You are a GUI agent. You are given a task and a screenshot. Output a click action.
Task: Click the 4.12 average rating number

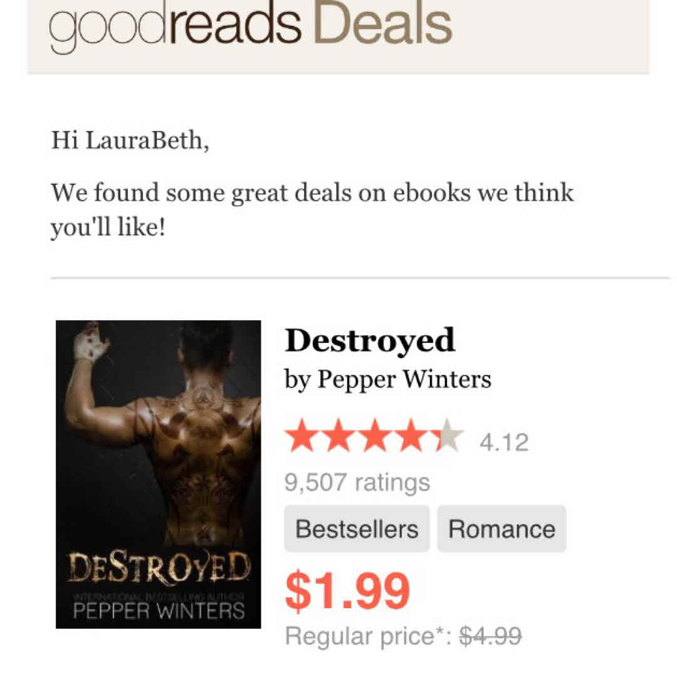(x=504, y=442)
